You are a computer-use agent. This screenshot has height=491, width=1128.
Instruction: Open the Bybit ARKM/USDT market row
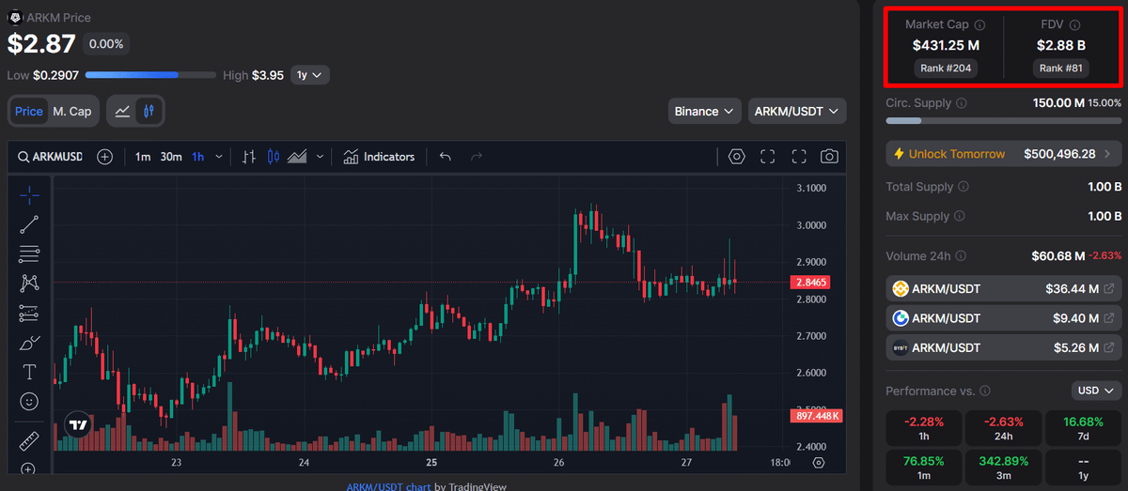(x=1005, y=347)
